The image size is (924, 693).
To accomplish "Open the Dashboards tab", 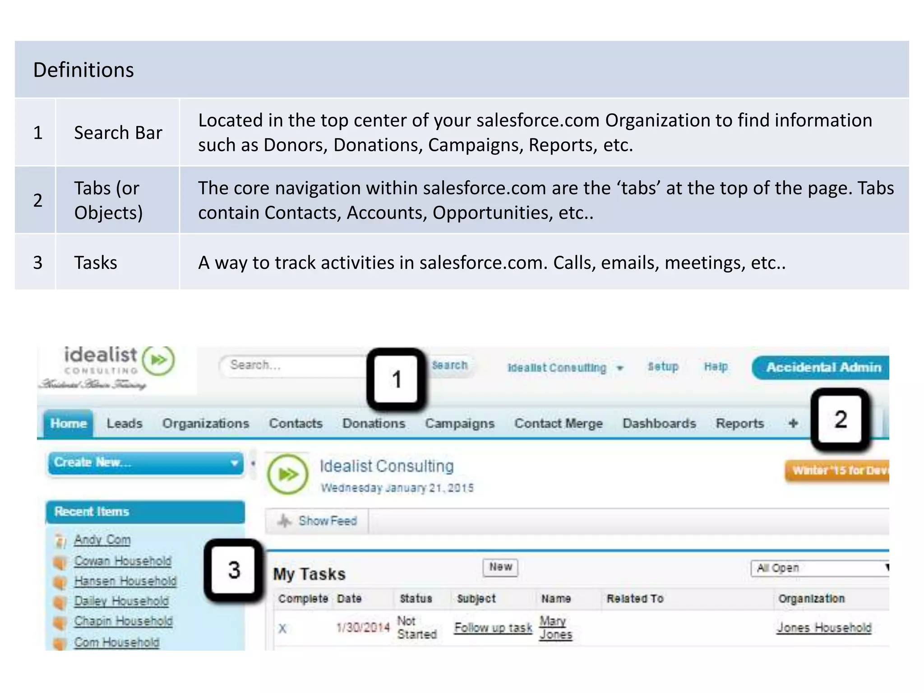I will click(x=659, y=423).
